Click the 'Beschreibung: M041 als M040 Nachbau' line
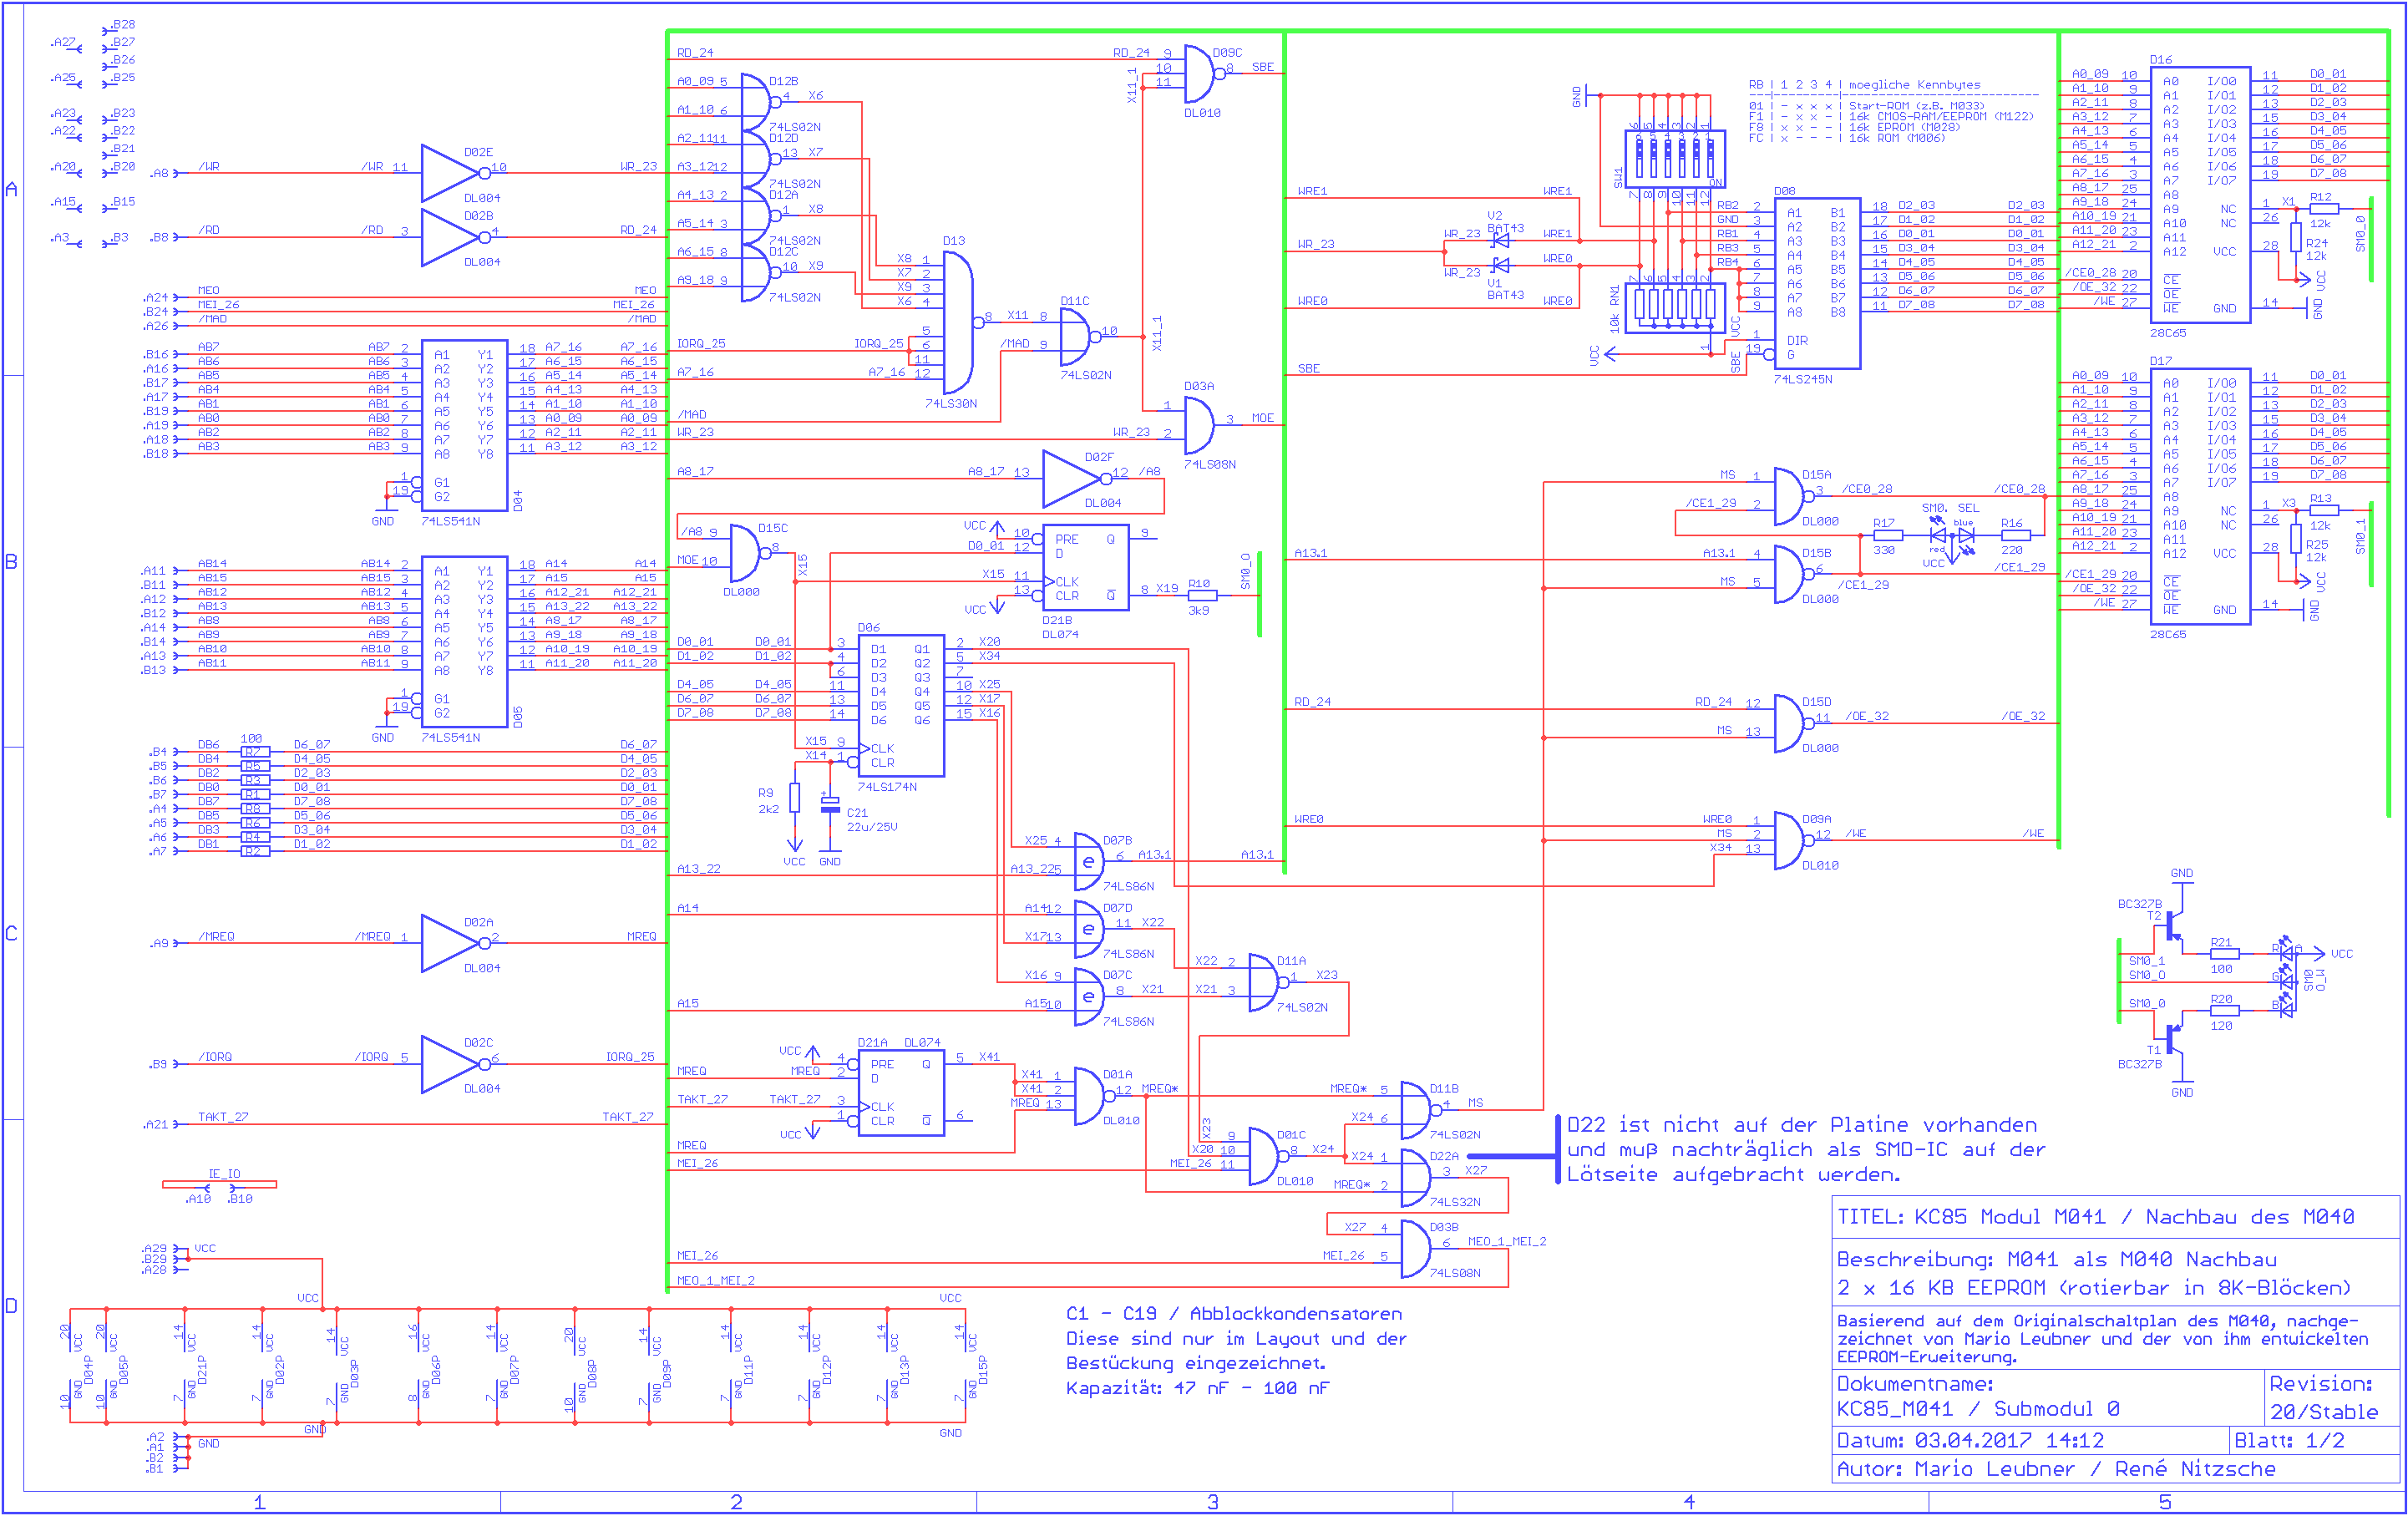 2057,1259
